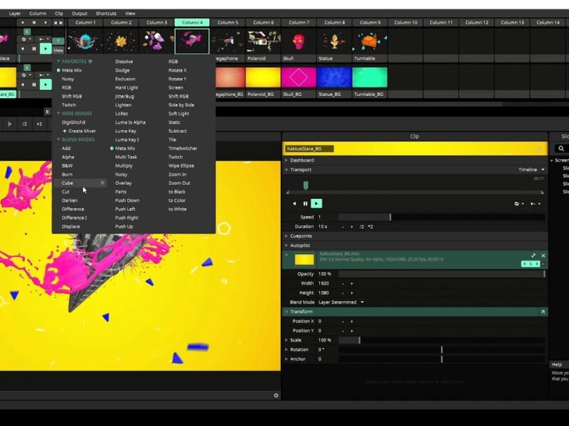Image resolution: width=569 pixels, height=426 pixels.
Task: Click the heart icon next to Cube
Action: 102,183
